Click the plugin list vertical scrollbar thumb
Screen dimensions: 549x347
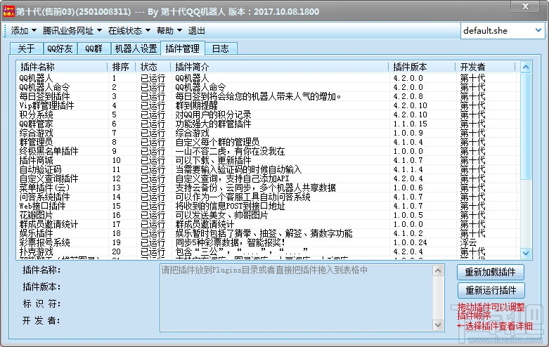526,126
